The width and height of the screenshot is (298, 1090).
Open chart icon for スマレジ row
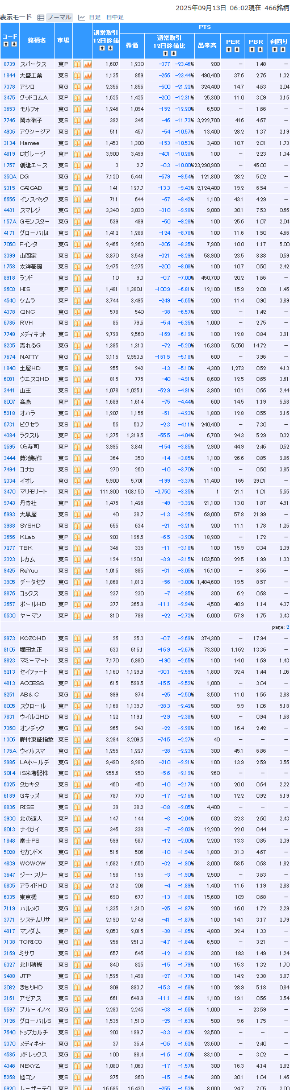(87, 210)
